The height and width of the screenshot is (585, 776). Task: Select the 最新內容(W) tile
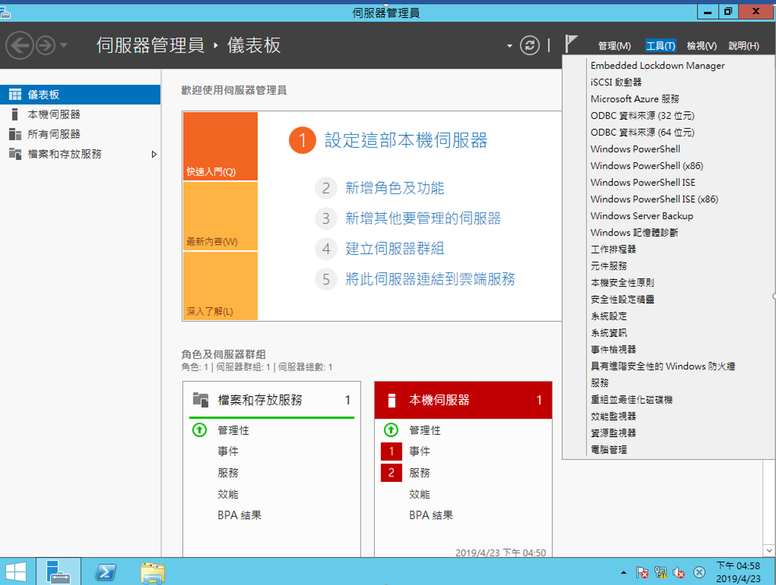tap(220, 216)
